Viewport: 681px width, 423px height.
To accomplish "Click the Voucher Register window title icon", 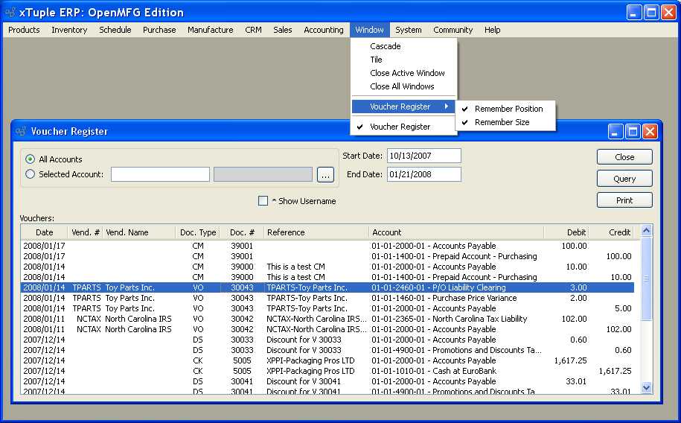I will [19, 132].
